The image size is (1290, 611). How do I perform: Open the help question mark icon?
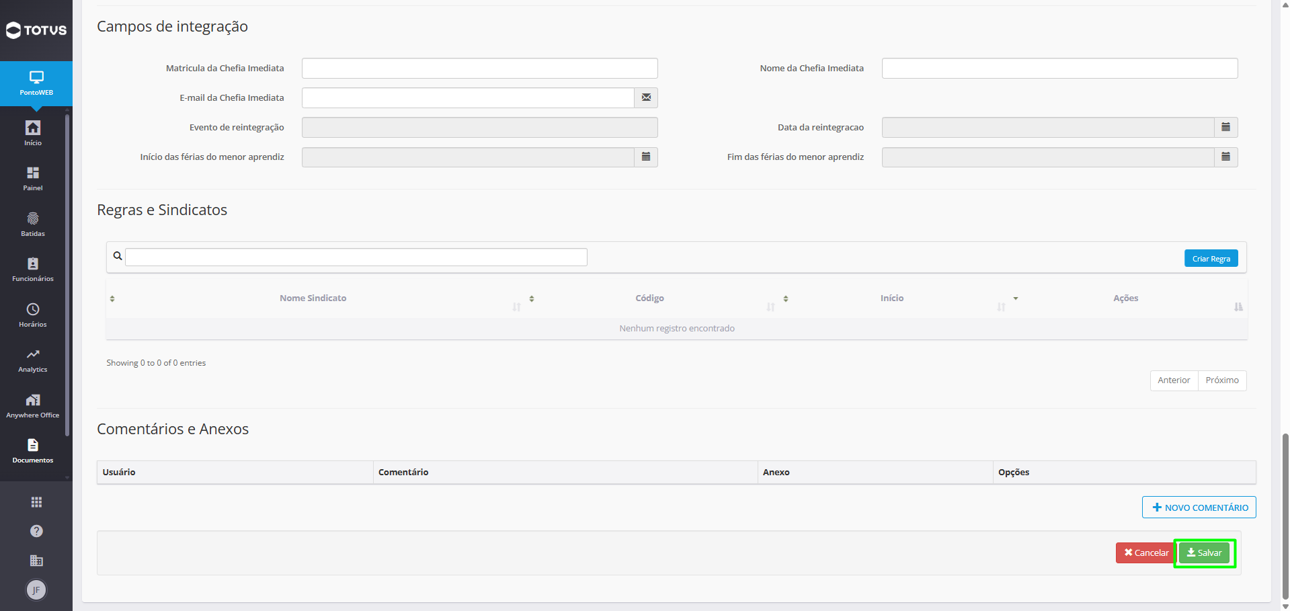[x=36, y=531]
